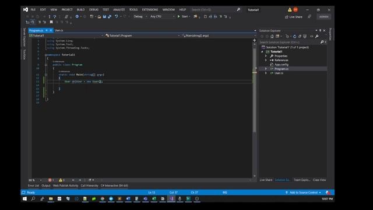Click the Start debugging button
The height and width of the screenshot is (210, 373).
tap(184, 16)
